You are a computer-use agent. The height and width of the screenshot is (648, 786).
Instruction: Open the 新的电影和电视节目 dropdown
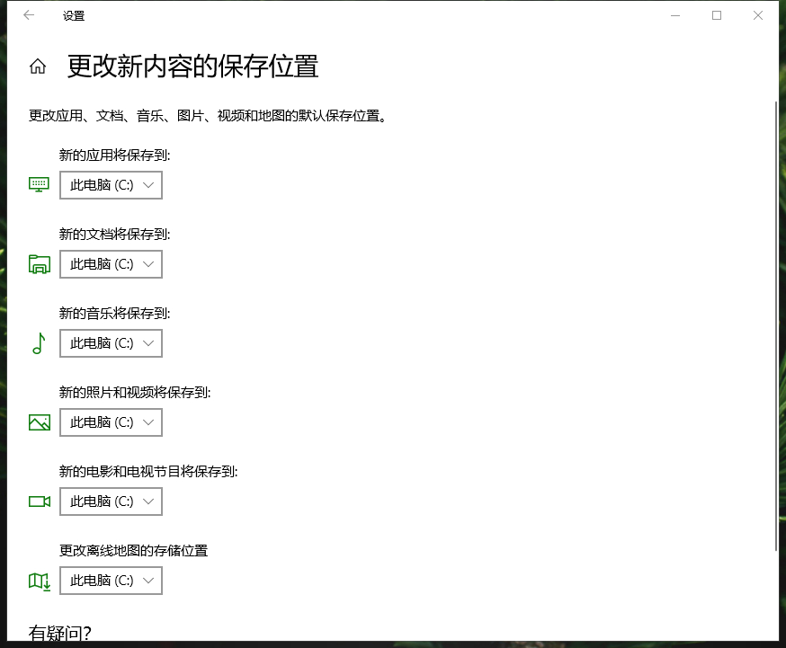coord(111,501)
